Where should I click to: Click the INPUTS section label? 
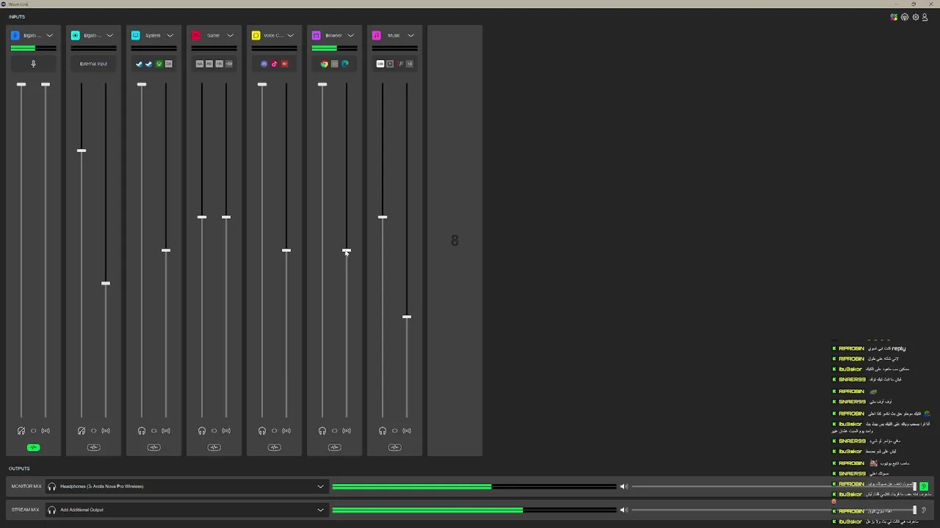(x=17, y=16)
